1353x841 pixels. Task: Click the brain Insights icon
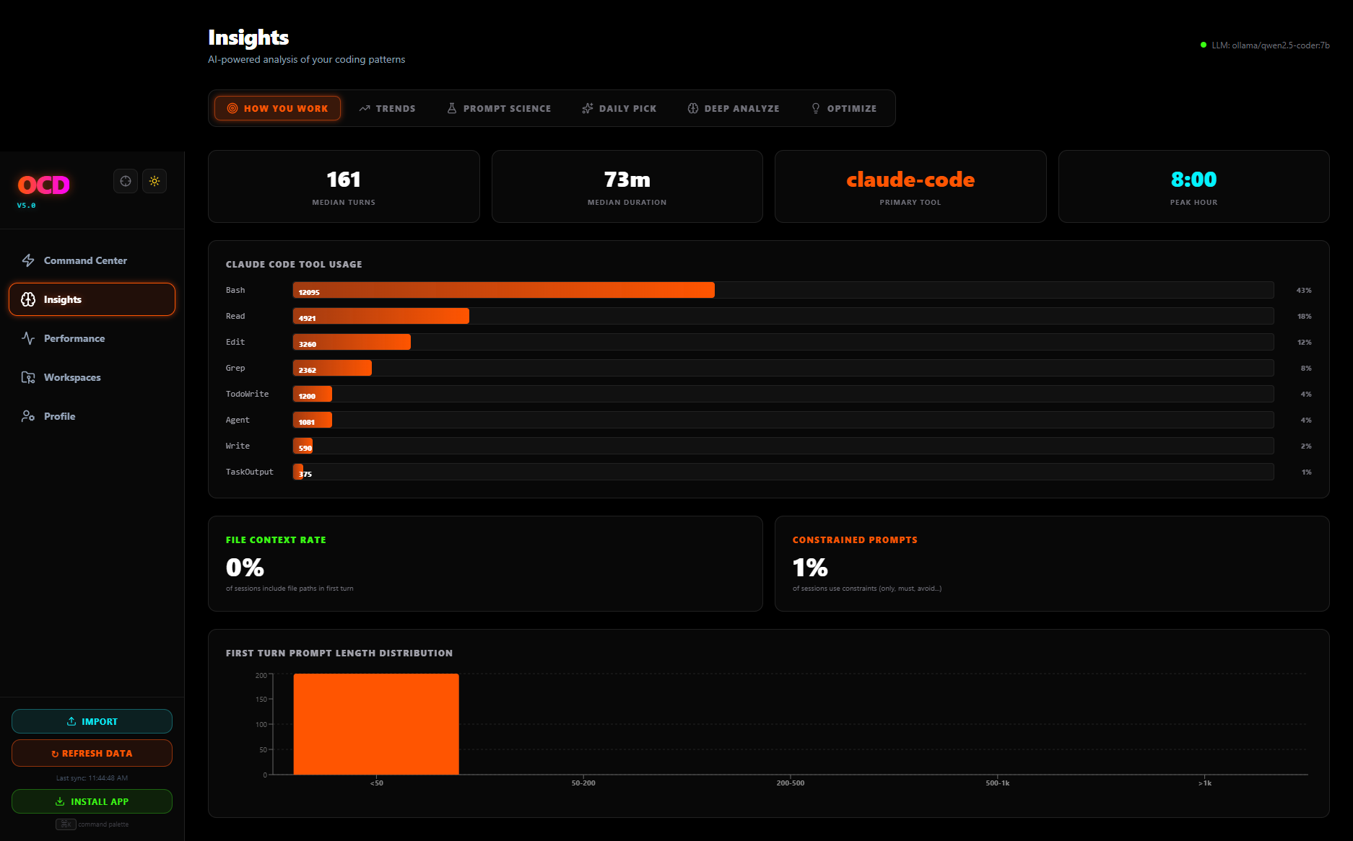(x=28, y=299)
